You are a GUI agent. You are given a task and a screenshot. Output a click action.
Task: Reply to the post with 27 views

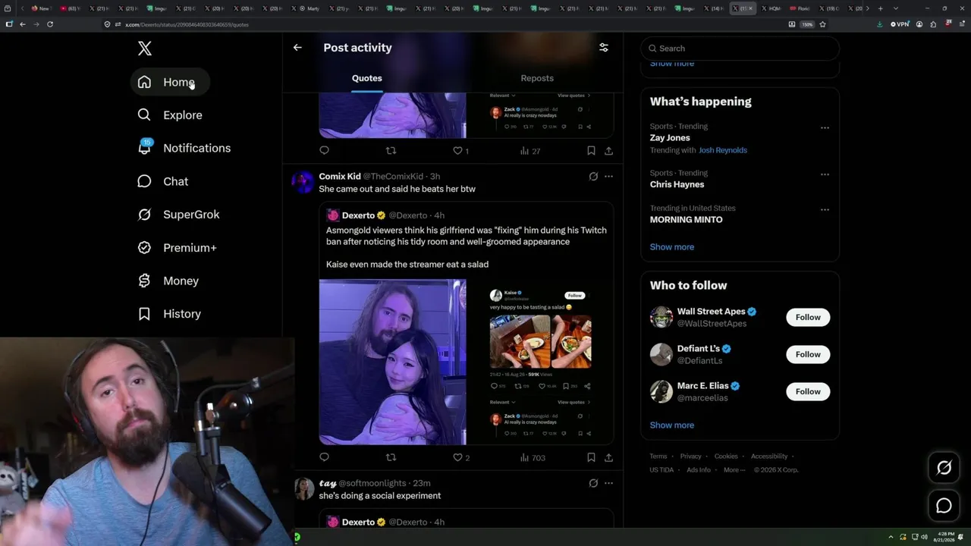click(x=325, y=151)
